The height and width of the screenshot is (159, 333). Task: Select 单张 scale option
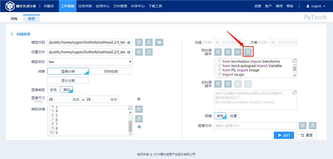(x=220, y=116)
